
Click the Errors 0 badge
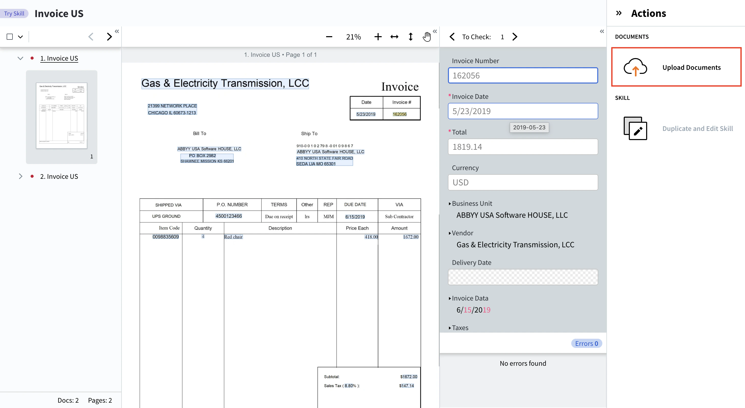point(586,343)
